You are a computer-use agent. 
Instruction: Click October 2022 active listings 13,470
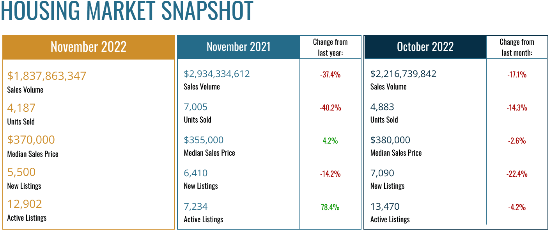point(385,206)
